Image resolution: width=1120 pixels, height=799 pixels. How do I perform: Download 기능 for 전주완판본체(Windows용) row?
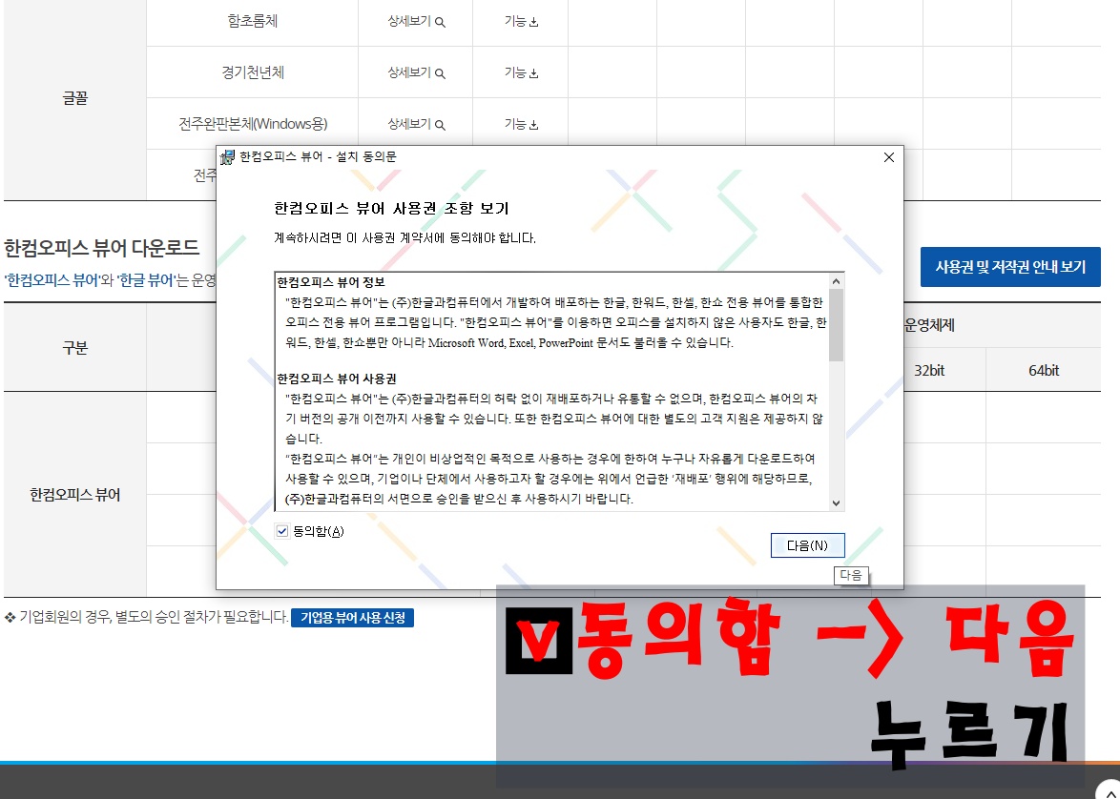pyautogui.click(x=521, y=124)
